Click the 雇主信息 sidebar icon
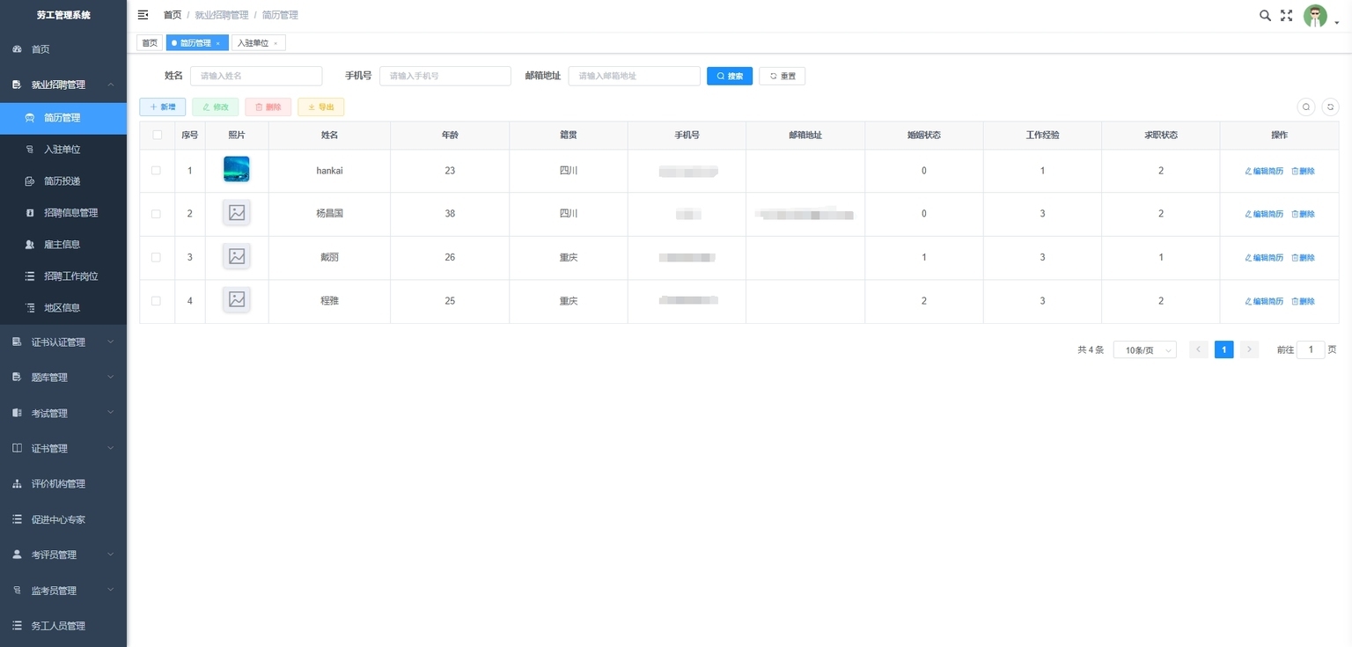 (29, 245)
